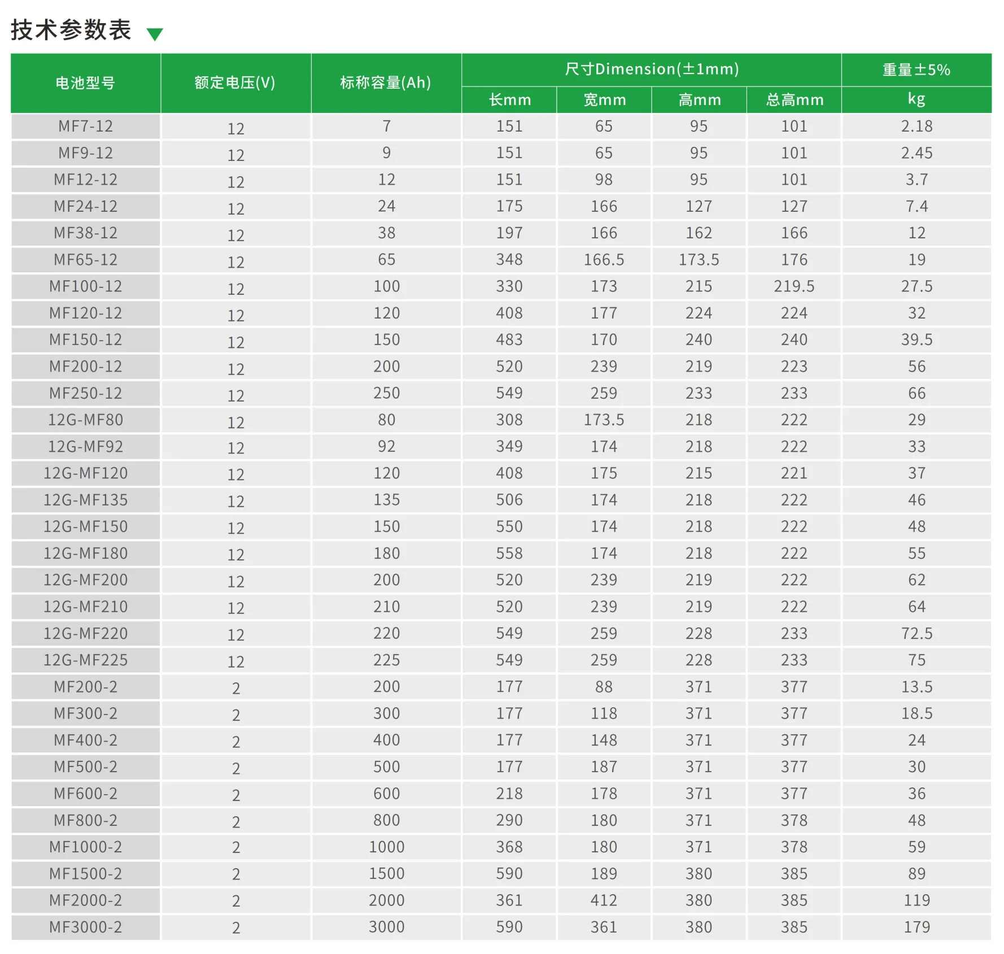Select model cell MF400-2
Screen dimensions: 1004x954
coord(86,740)
